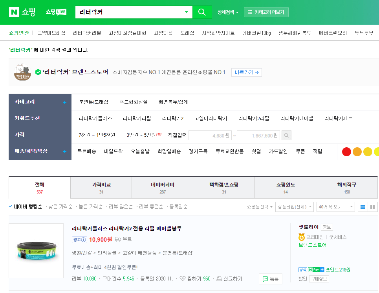Open 상세검색 dropdown

click(228, 12)
